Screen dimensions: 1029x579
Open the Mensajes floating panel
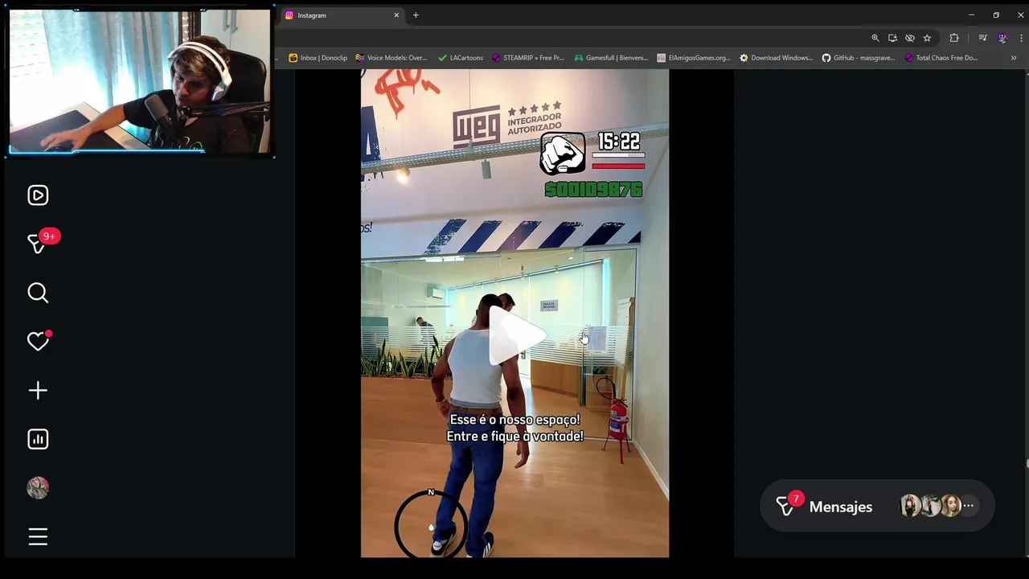coord(877,507)
